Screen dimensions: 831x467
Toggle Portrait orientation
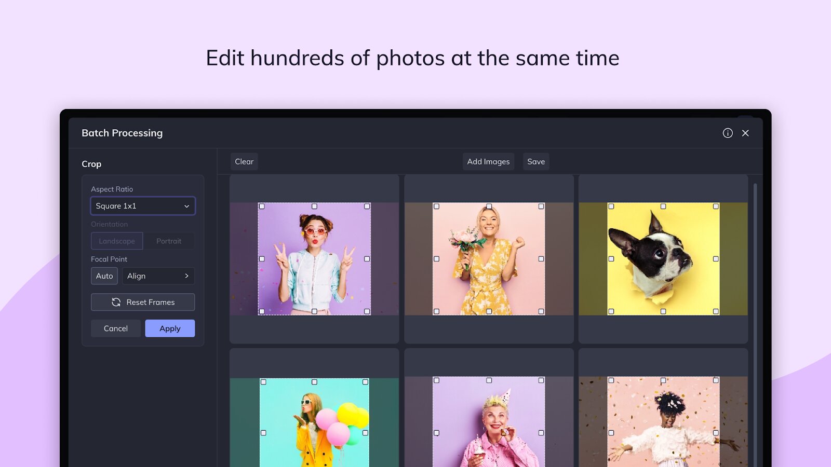pos(169,241)
